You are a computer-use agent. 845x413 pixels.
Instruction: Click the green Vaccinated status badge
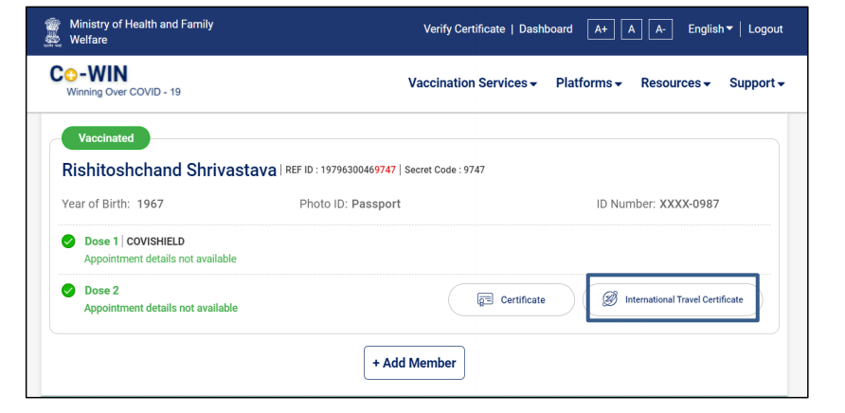point(106,138)
